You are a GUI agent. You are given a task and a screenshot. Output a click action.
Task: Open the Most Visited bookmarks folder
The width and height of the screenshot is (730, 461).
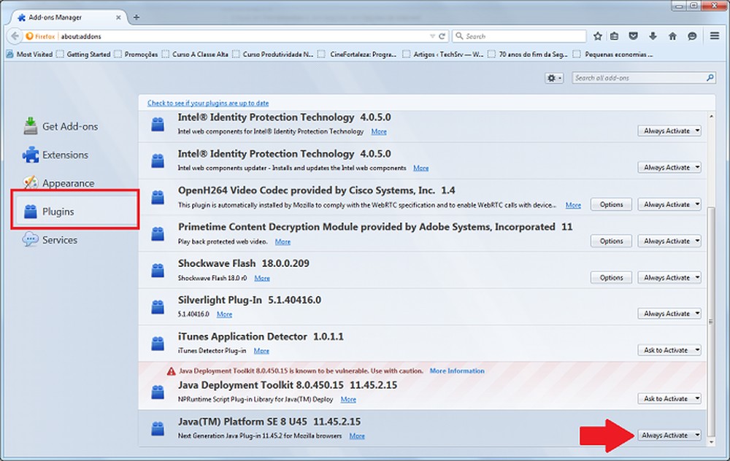coord(34,53)
